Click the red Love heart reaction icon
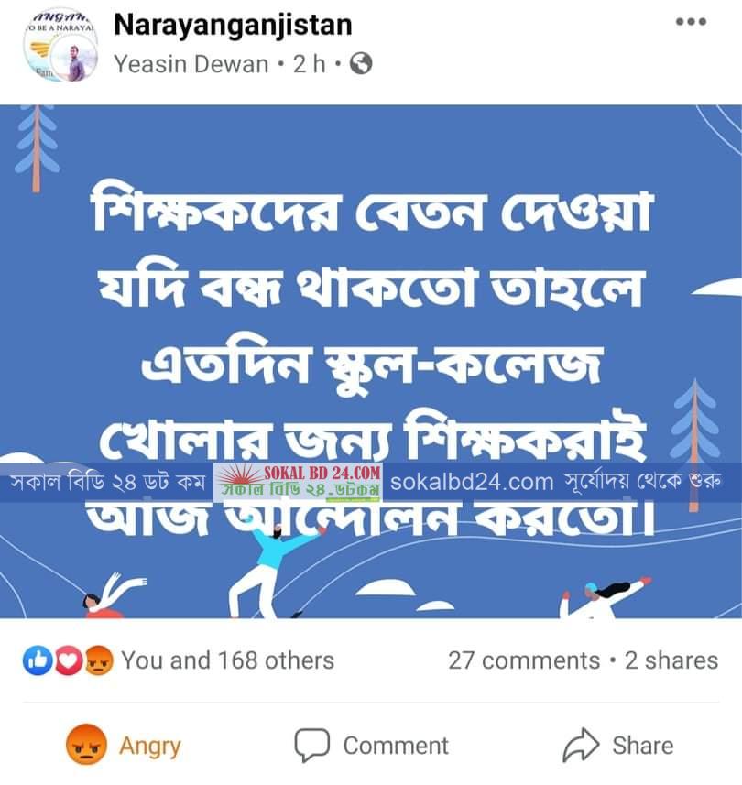The image size is (742, 785). 68,660
